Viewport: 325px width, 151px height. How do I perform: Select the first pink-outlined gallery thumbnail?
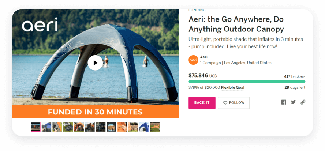[x=36, y=127]
